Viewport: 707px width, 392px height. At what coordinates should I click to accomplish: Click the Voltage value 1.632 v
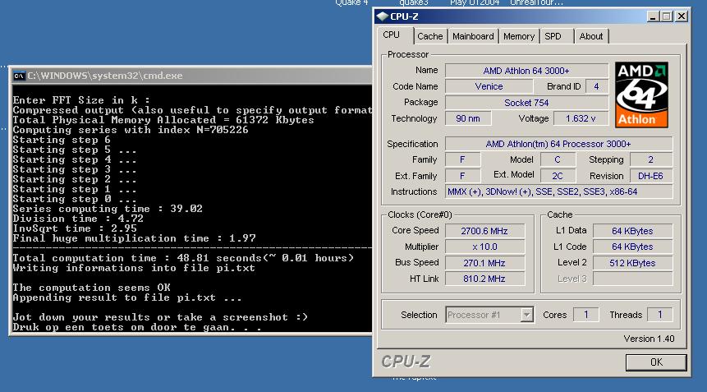click(581, 118)
